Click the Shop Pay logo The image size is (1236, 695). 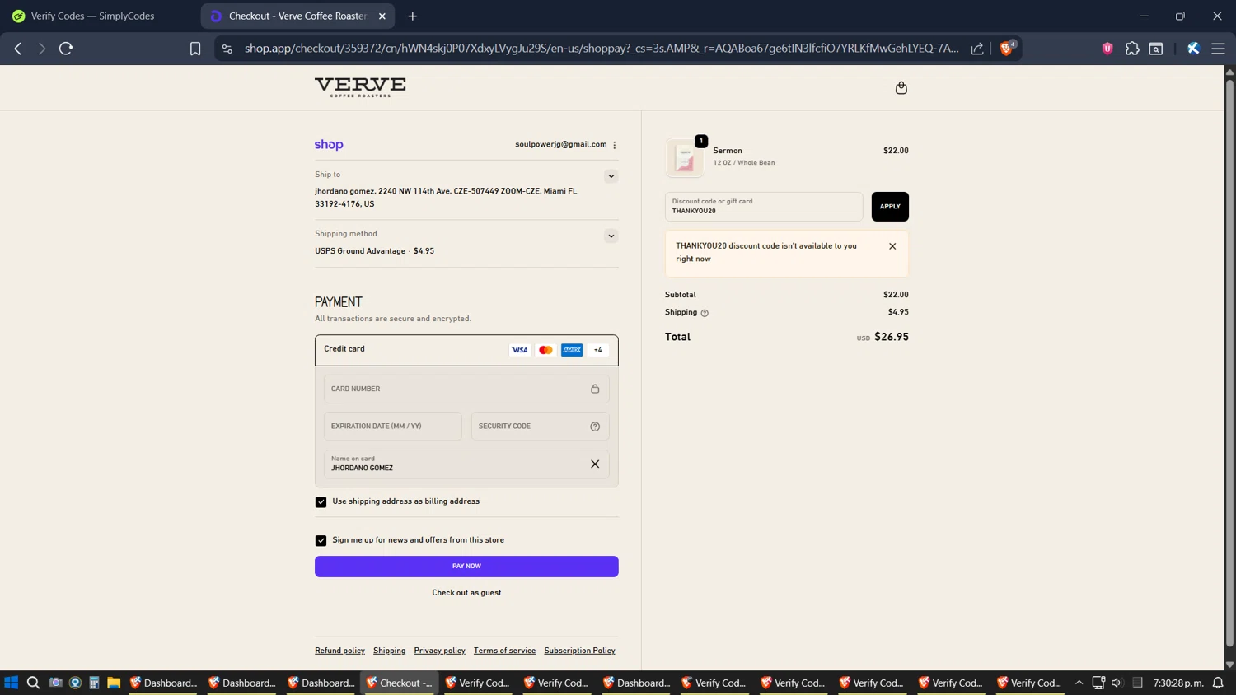point(329,144)
